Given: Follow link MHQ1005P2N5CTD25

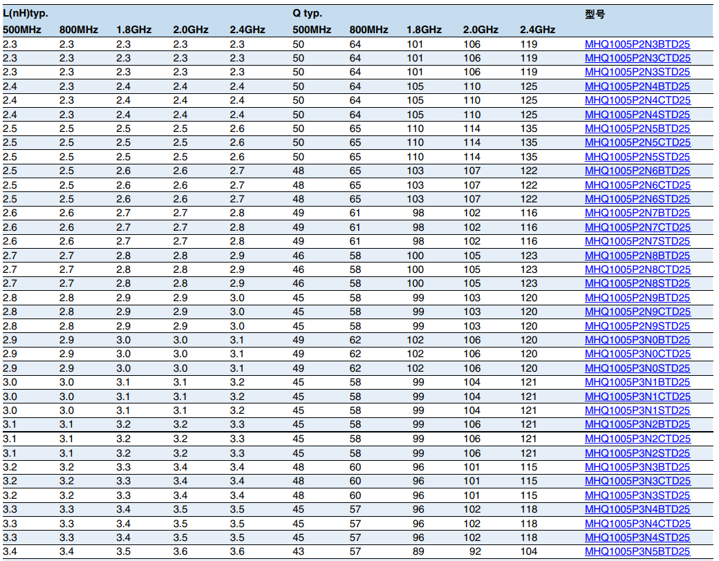Looking at the screenshot, I should [x=638, y=142].
